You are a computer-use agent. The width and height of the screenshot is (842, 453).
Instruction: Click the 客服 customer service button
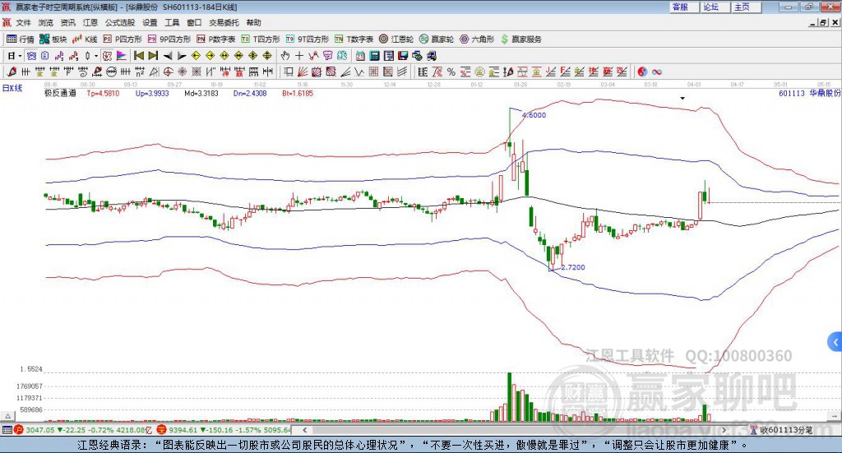pyautogui.click(x=683, y=7)
